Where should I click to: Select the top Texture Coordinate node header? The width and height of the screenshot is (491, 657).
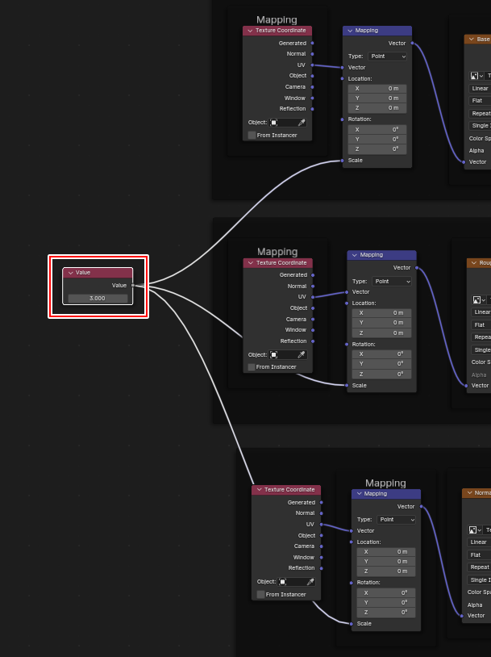point(281,31)
